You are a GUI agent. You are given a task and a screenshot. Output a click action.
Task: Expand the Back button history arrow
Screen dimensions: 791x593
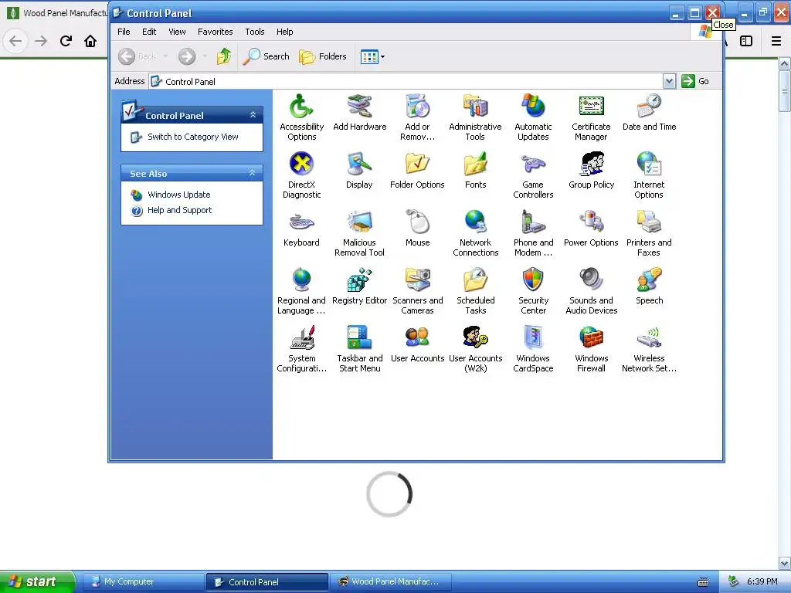(x=165, y=56)
